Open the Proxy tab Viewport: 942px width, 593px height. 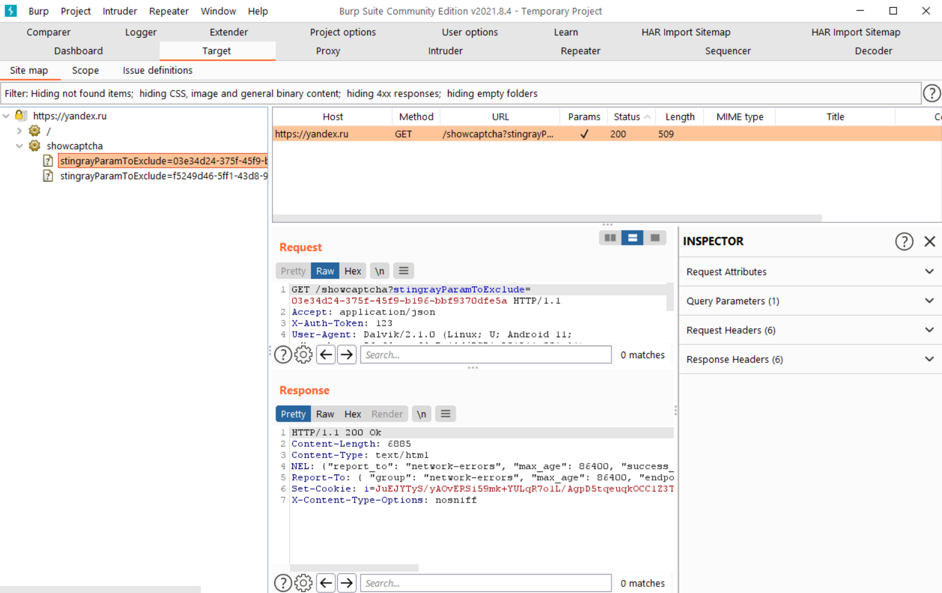[x=328, y=51]
